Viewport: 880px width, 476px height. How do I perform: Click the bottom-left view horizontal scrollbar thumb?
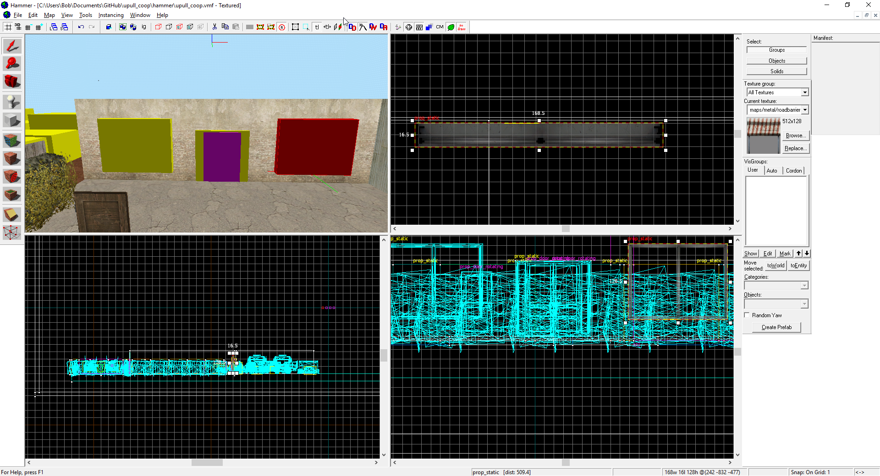coord(207,463)
